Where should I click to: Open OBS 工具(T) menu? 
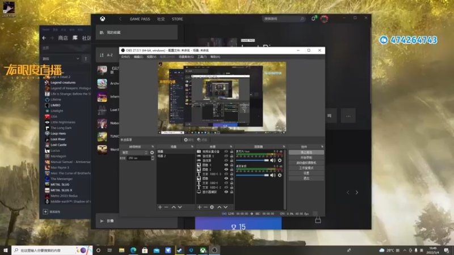tap(202, 57)
